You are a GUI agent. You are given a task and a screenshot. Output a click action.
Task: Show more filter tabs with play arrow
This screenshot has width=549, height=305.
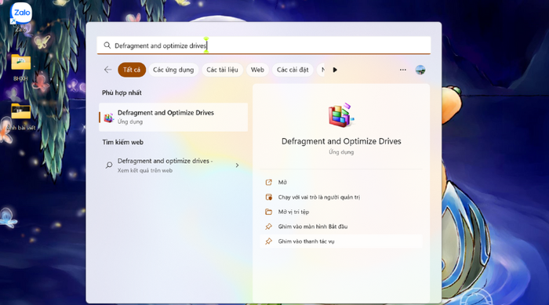point(335,70)
